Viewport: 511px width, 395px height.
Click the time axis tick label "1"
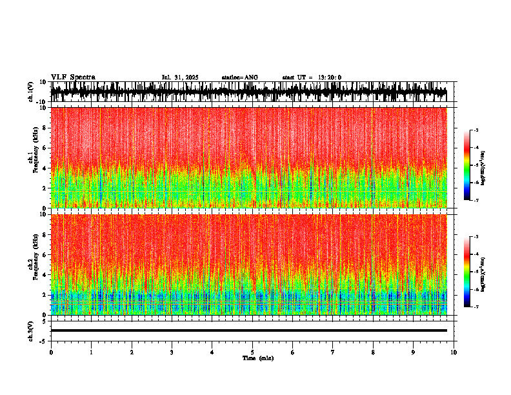click(91, 352)
